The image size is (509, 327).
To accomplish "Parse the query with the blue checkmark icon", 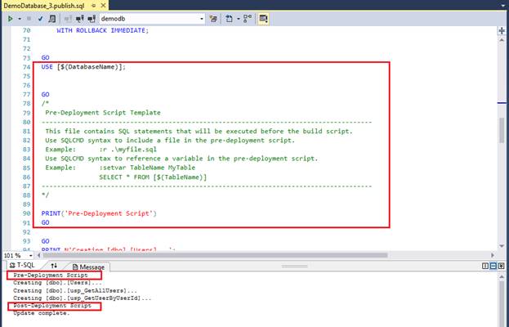I will tap(40, 19).
